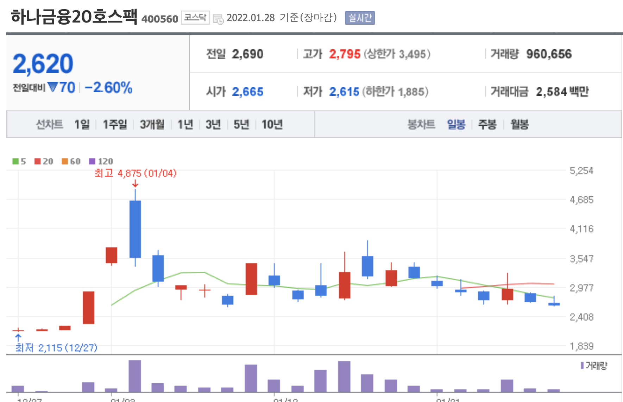Click the red 20-day moving average swatch

click(38, 161)
